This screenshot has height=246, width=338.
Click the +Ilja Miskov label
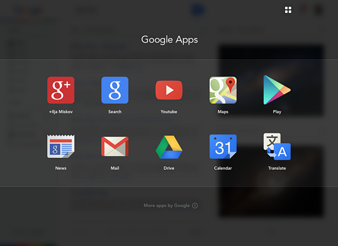(x=61, y=112)
